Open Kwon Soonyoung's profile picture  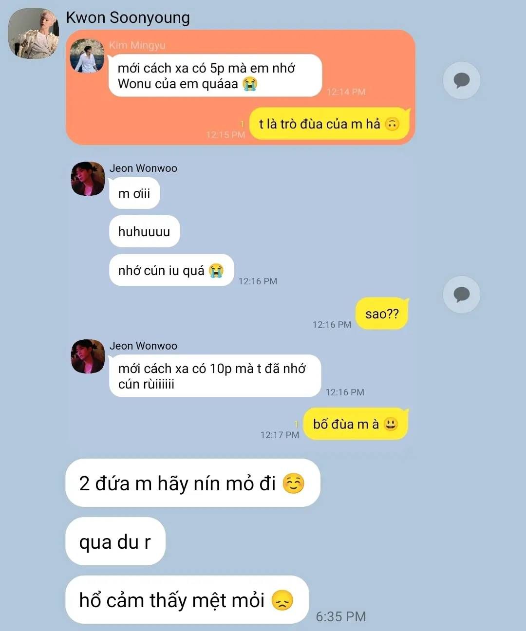click(x=33, y=33)
